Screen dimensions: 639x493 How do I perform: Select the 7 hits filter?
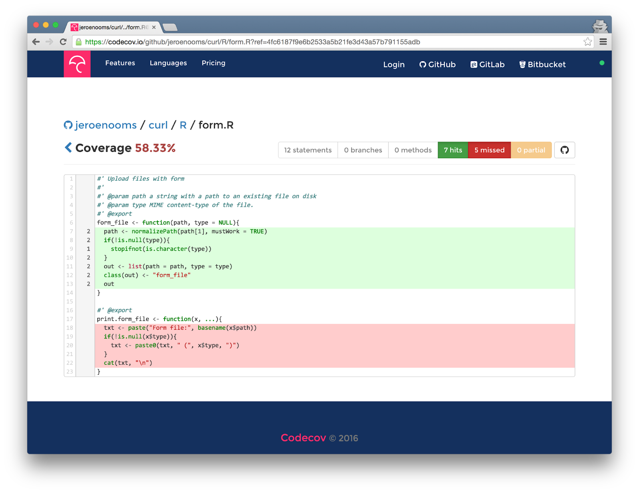click(452, 150)
